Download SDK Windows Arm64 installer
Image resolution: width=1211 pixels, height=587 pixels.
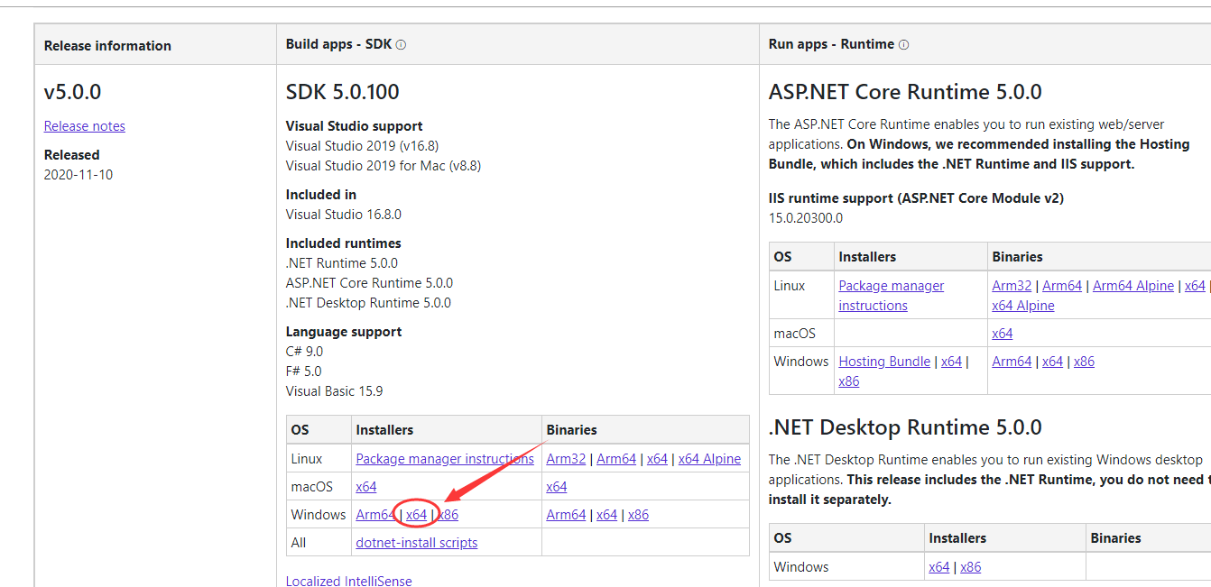(x=375, y=515)
